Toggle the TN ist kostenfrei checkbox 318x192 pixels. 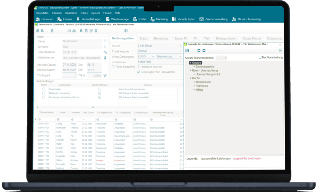tap(113, 67)
